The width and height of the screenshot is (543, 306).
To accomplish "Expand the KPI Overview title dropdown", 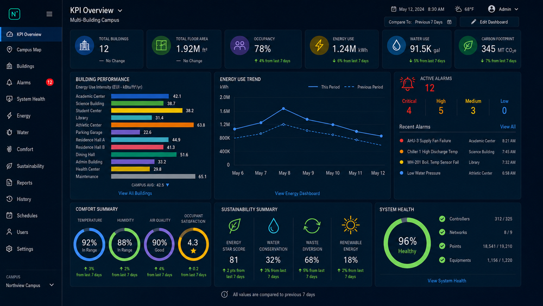I will (x=120, y=11).
